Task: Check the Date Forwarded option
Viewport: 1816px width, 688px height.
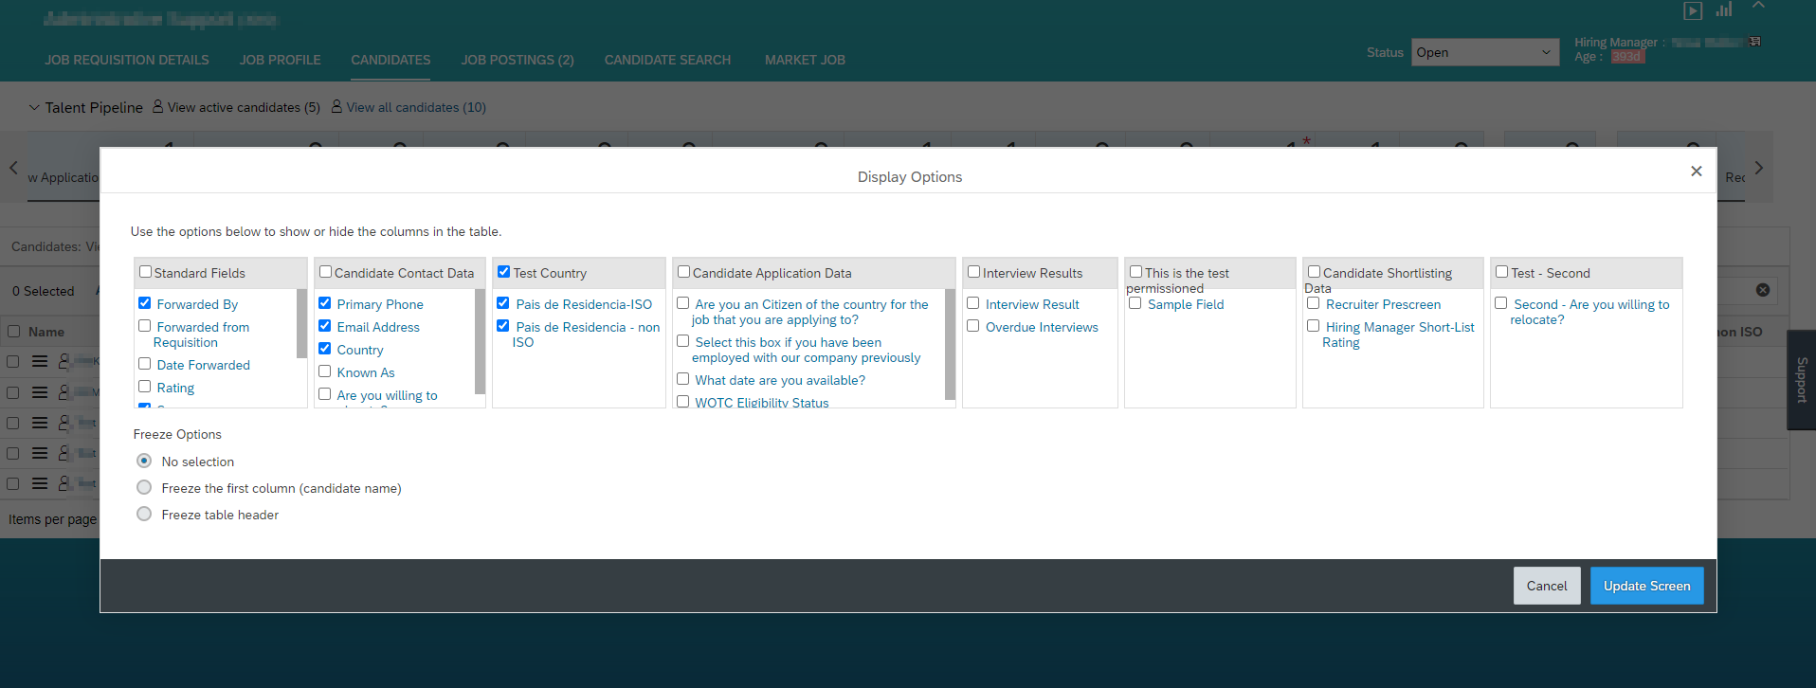Action: [144, 364]
